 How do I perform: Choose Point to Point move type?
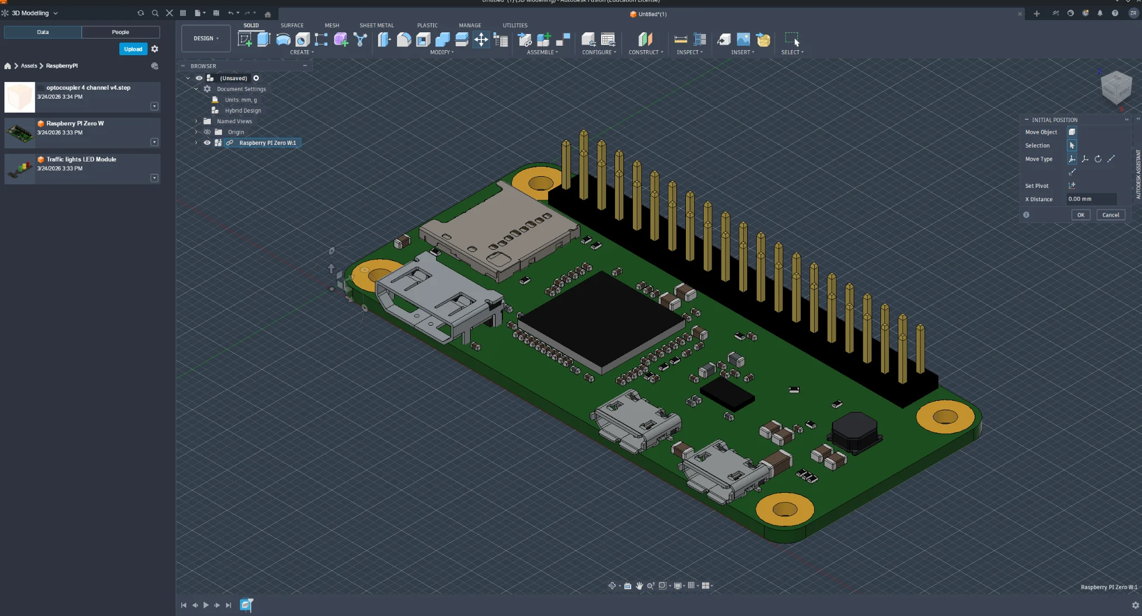[1111, 159]
